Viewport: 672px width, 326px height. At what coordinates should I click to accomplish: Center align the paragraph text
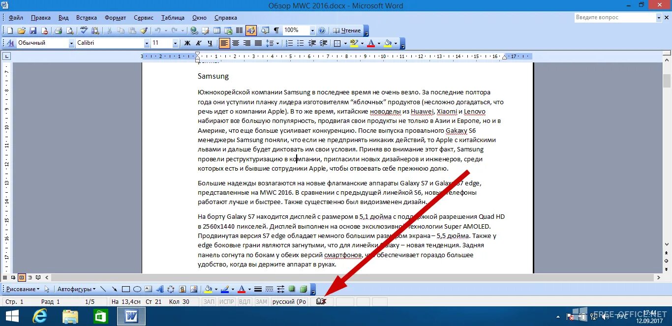[x=236, y=43]
